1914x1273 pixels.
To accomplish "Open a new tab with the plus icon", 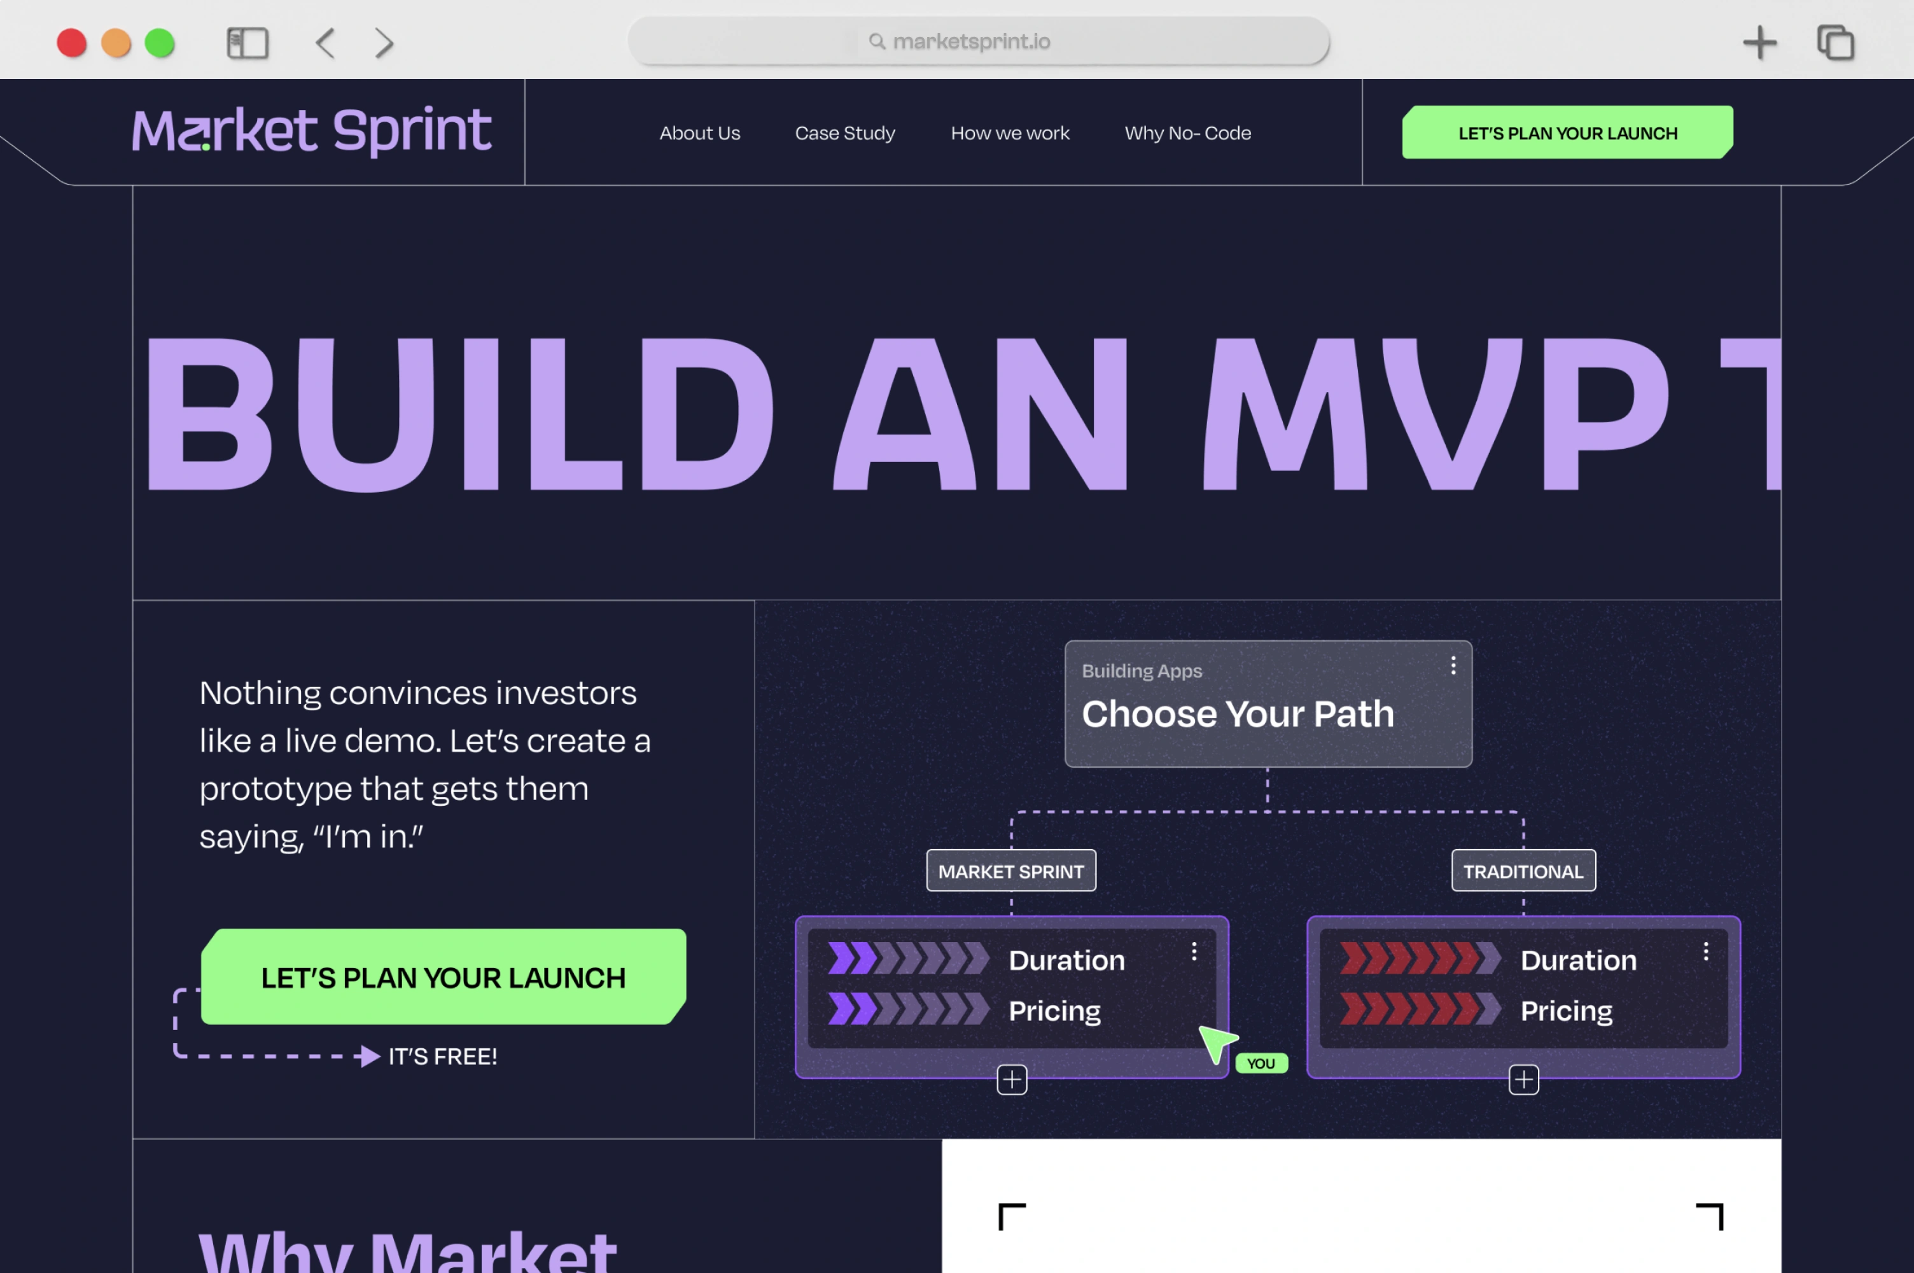I will (1759, 43).
